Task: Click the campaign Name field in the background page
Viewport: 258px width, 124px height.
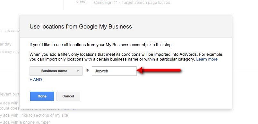Action: coord(131,3)
